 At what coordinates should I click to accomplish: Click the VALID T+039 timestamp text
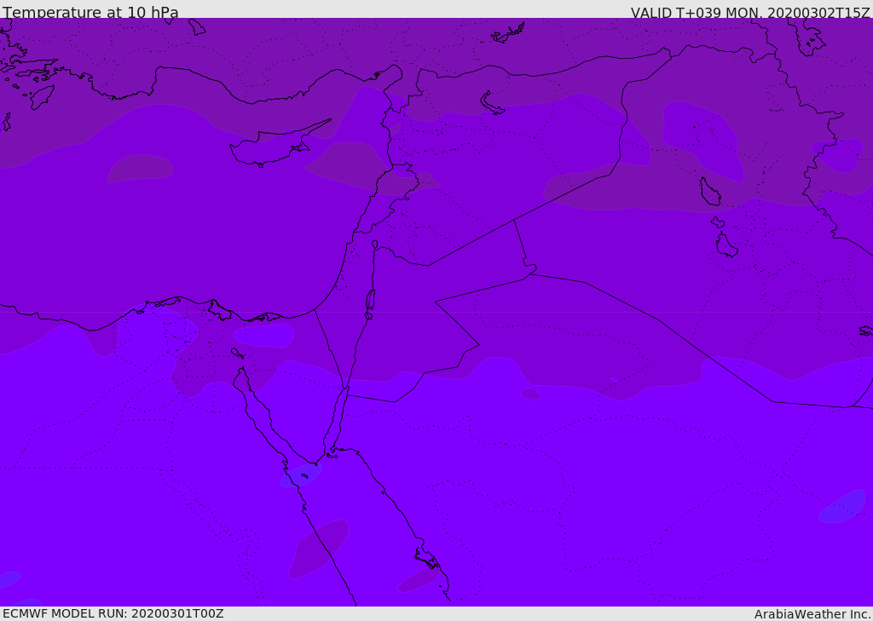click(749, 13)
